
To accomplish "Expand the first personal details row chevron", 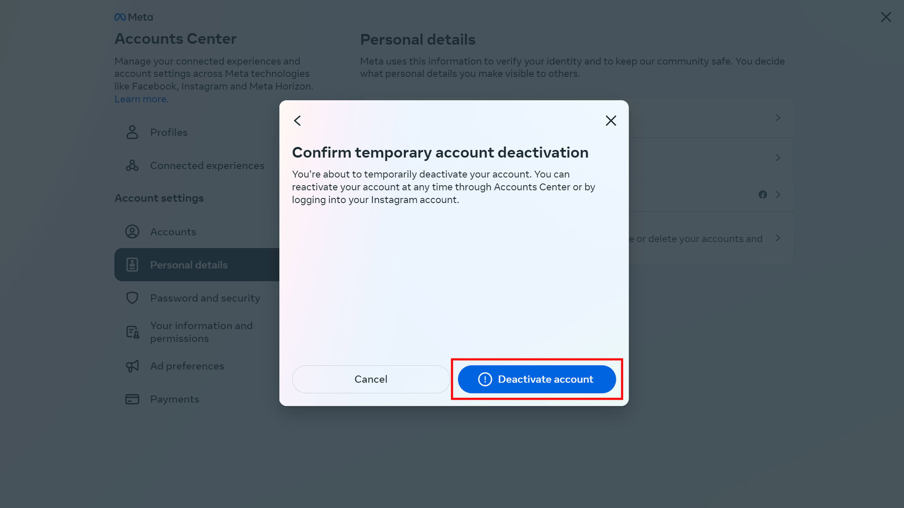I will [778, 118].
